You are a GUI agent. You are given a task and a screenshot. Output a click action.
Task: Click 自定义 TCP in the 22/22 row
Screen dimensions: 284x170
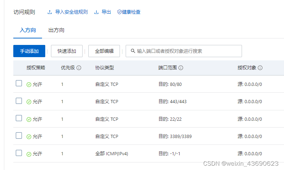pyautogui.click(x=107, y=119)
